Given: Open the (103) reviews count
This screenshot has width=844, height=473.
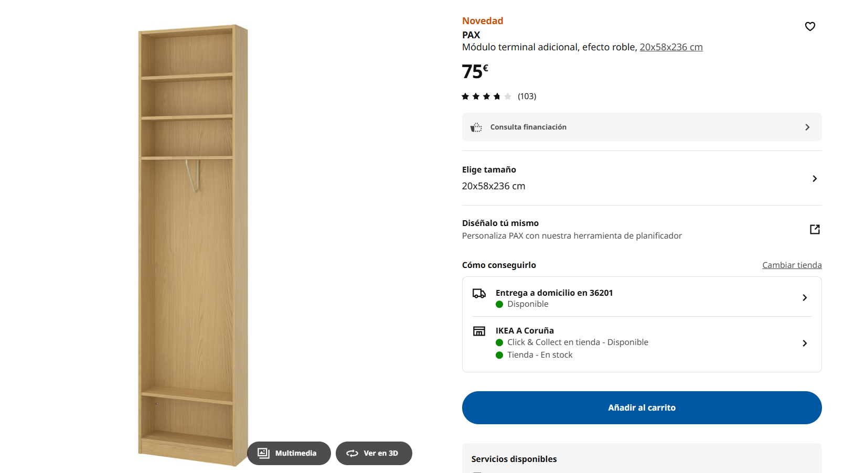Looking at the screenshot, I should (x=527, y=96).
